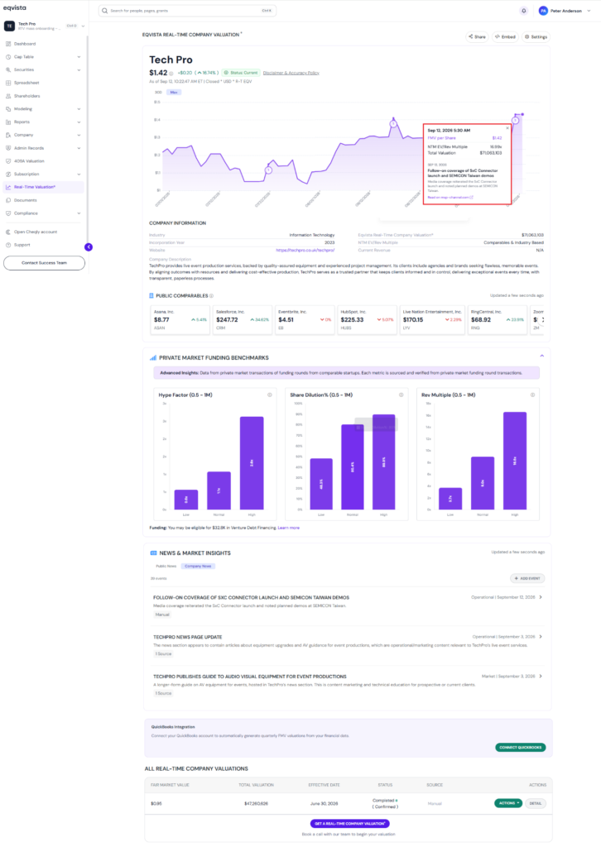This screenshot has height=847, width=601.
Task: Open Disclaimer & Accuracy Policy link
Action: (x=291, y=73)
